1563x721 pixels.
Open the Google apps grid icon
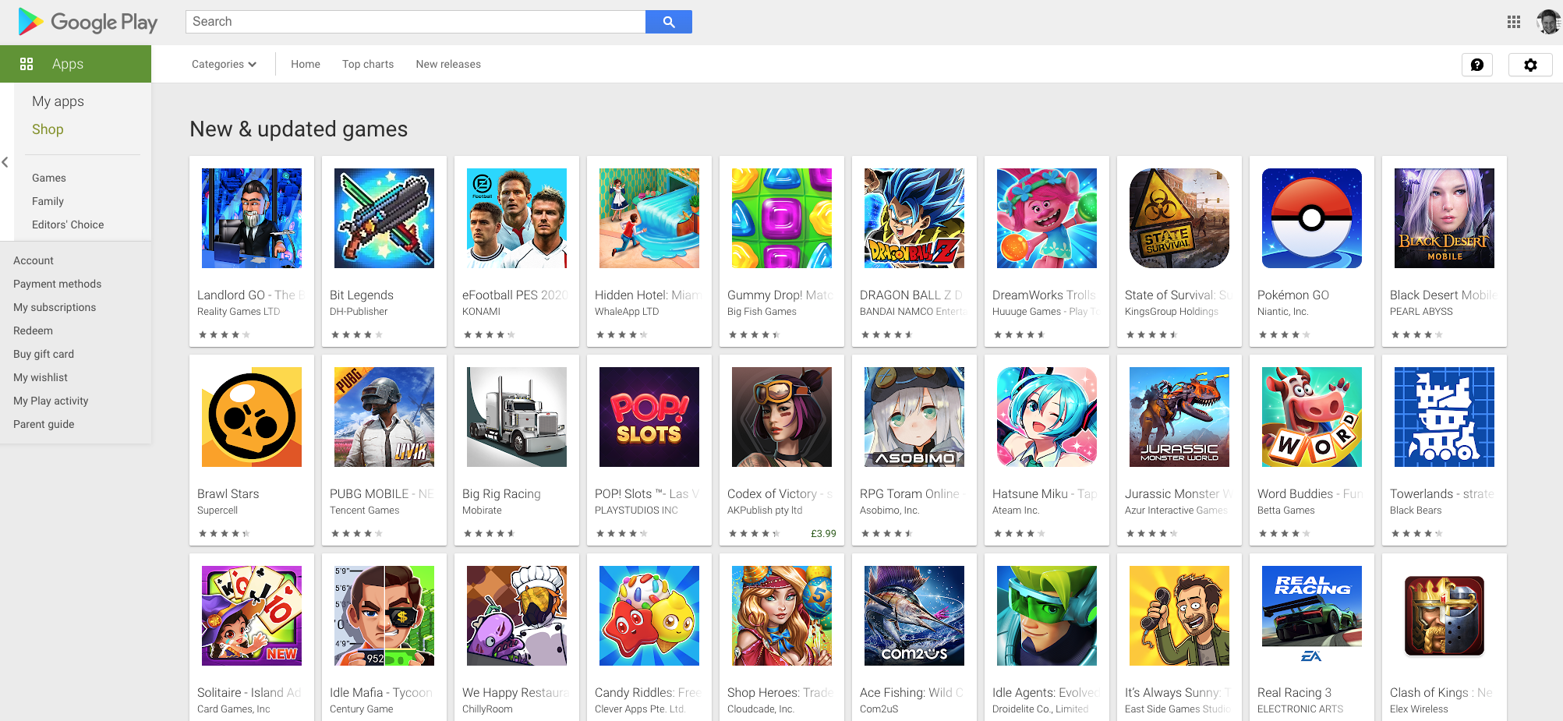pyautogui.click(x=1514, y=22)
